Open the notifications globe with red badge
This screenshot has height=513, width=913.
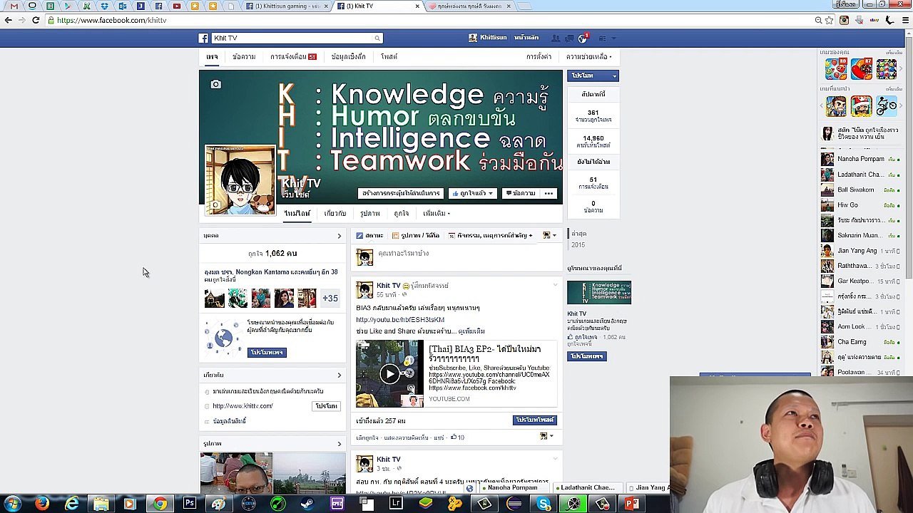coord(583,38)
